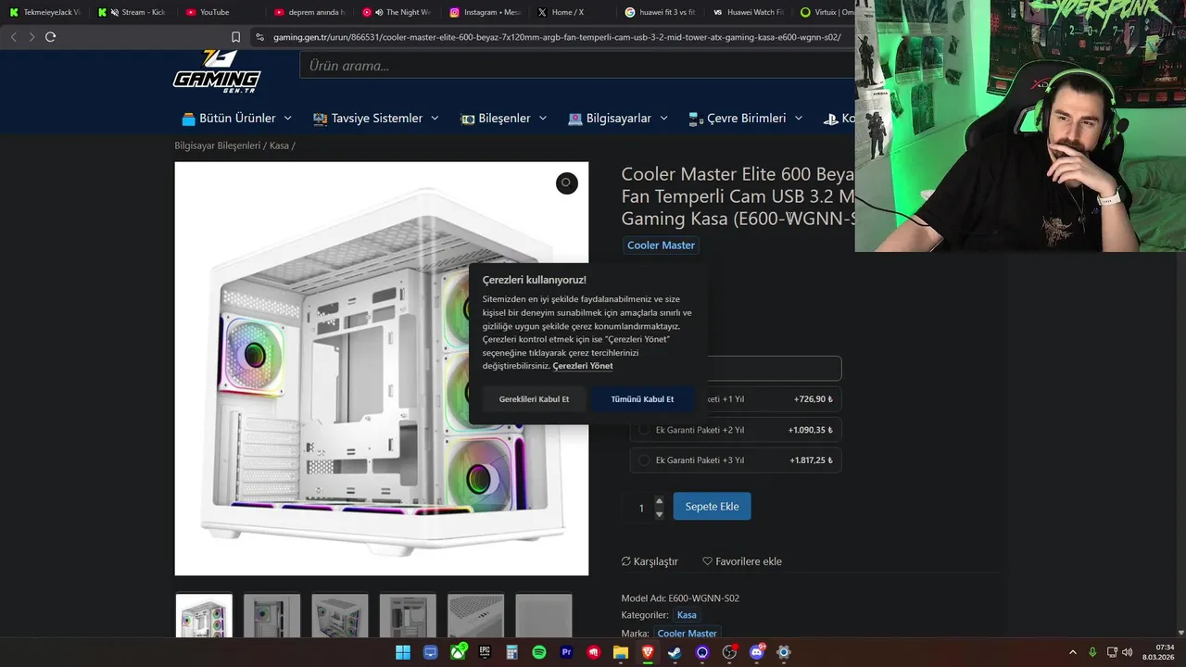Go back using the browser back arrow
The image size is (1186, 667).
point(13,37)
